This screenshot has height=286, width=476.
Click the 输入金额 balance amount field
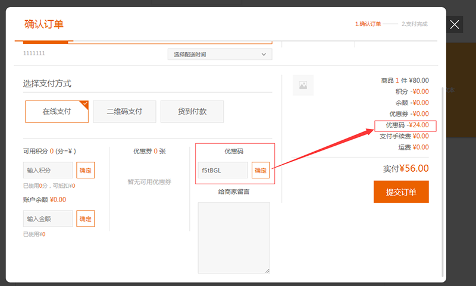48,219
